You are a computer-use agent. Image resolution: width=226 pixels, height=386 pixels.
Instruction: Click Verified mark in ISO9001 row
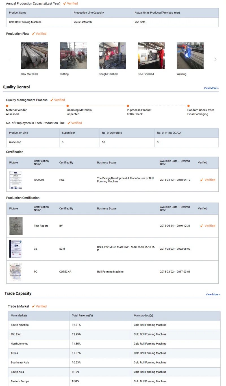208,180
